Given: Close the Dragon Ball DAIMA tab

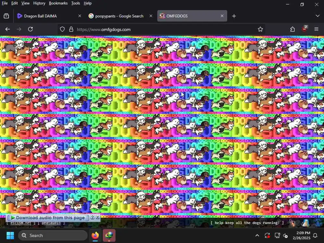Looking at the screenshot, I should click(79, 16).
